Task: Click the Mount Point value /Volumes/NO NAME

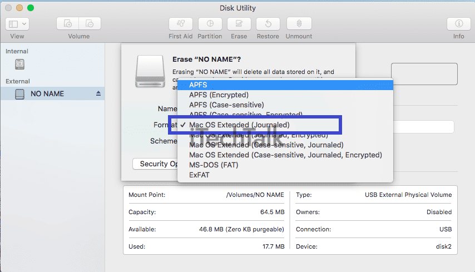Action: [255, 195]
